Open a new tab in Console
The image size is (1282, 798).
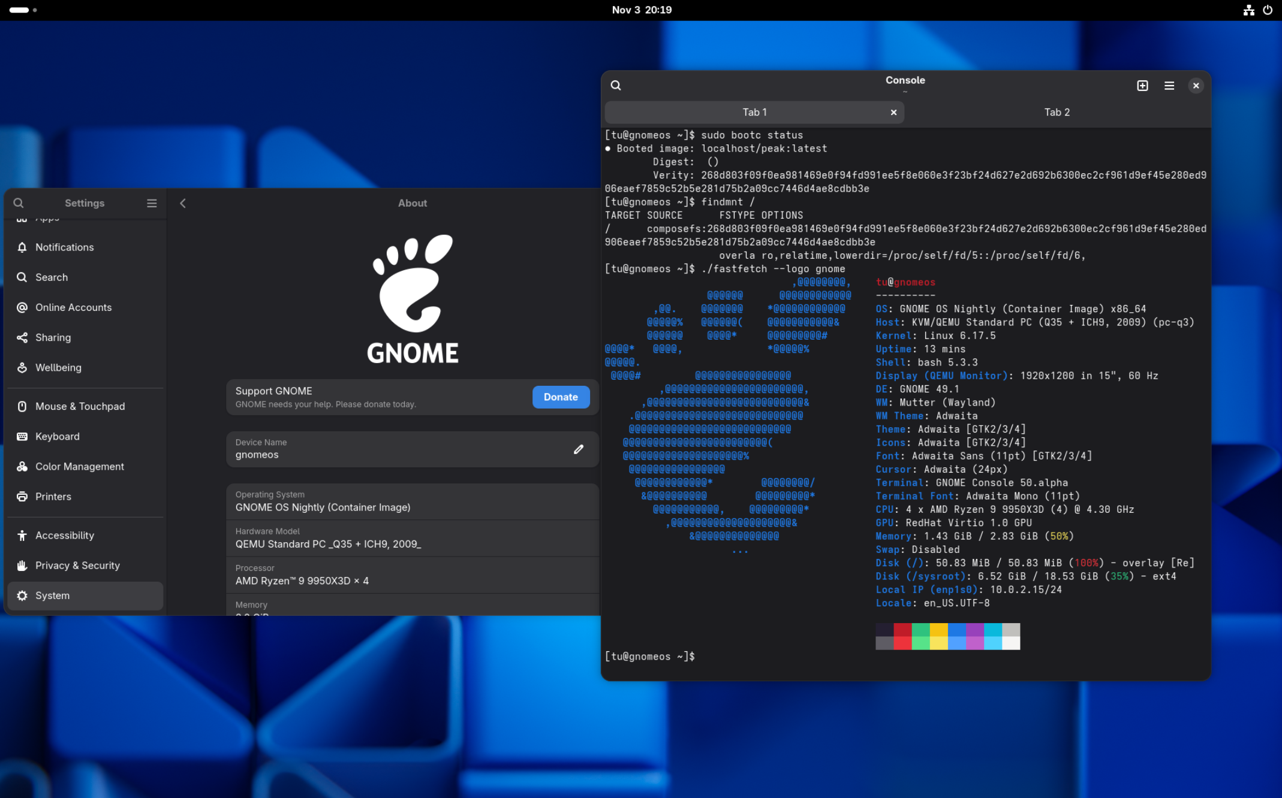pyautogui.click(x=1142, y=86)
